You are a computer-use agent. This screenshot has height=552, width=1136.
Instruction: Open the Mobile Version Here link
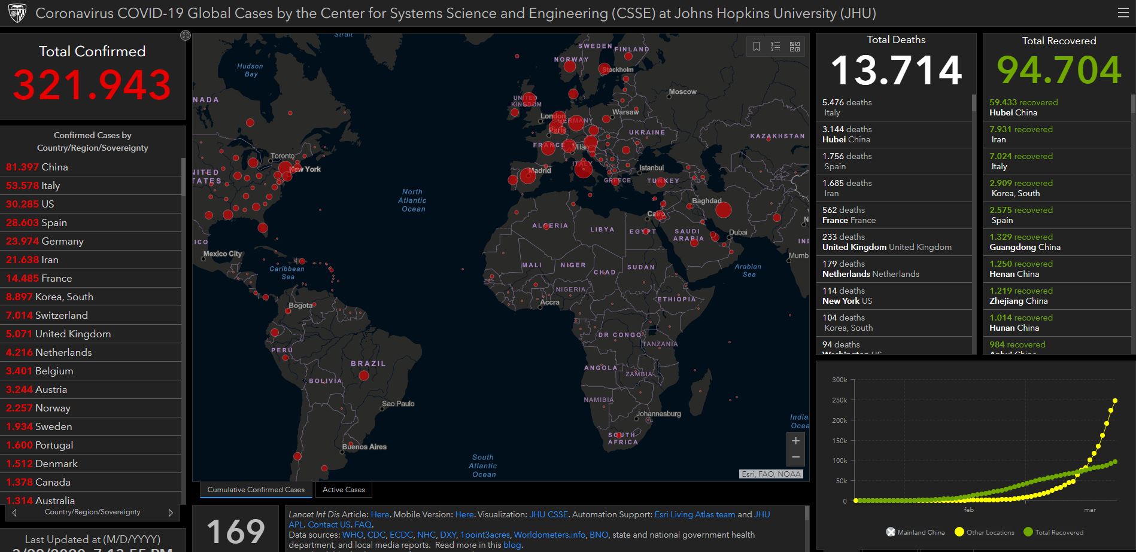click(x=464, y=514)
